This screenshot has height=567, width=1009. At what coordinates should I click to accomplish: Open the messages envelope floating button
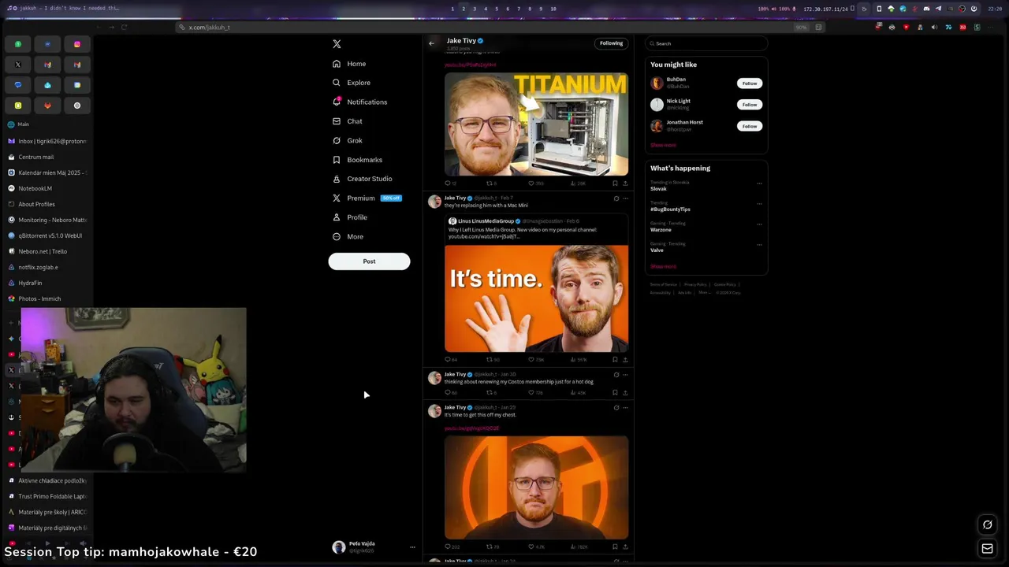(987, 549)
